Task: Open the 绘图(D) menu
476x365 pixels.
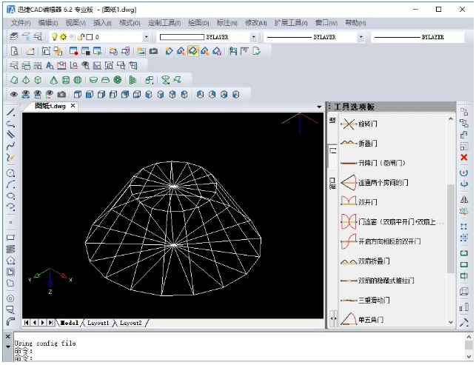Action: tap(198, 23)
